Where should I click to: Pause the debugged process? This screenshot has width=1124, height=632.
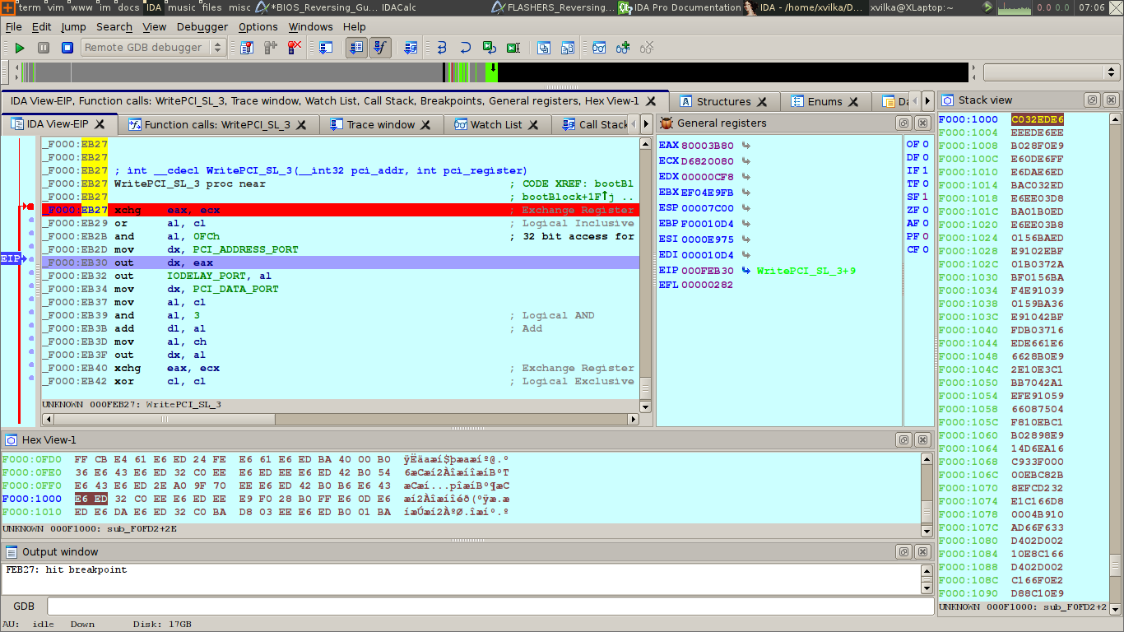point(44,48)
